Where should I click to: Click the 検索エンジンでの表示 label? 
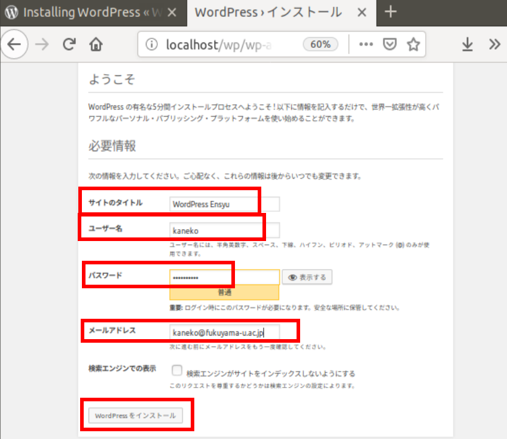(x=122, y=368)
